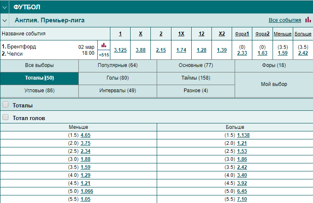Select Меньше (5.0) odds 1.066
The height and width of the screenshot is (203, 313).
pos(87,191)
